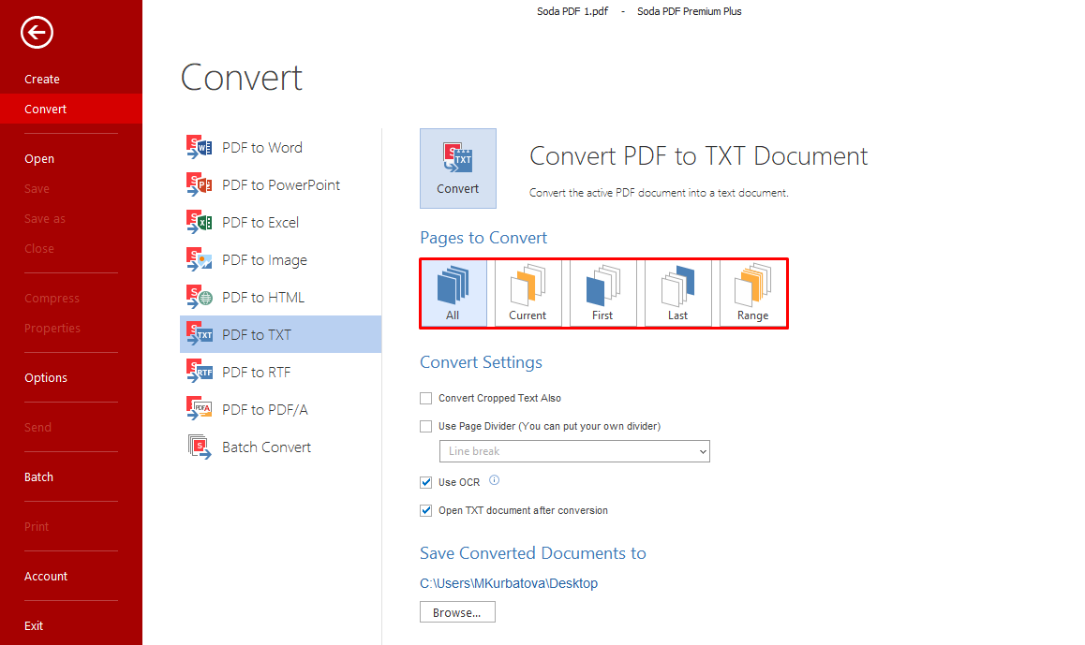
Task: Click the back arrow circle icon
Action: click(x=37, y=32)
